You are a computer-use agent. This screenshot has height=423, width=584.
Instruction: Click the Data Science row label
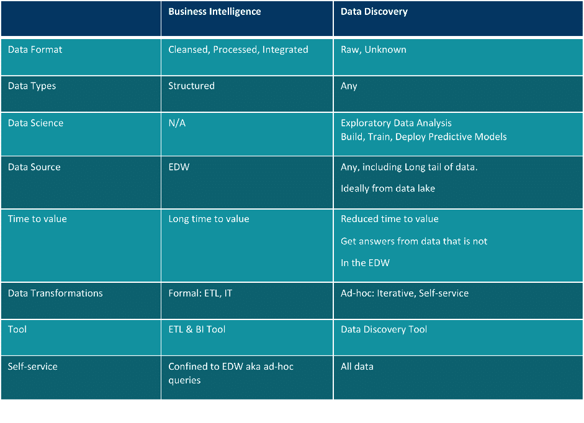click(x=35, y=123)
